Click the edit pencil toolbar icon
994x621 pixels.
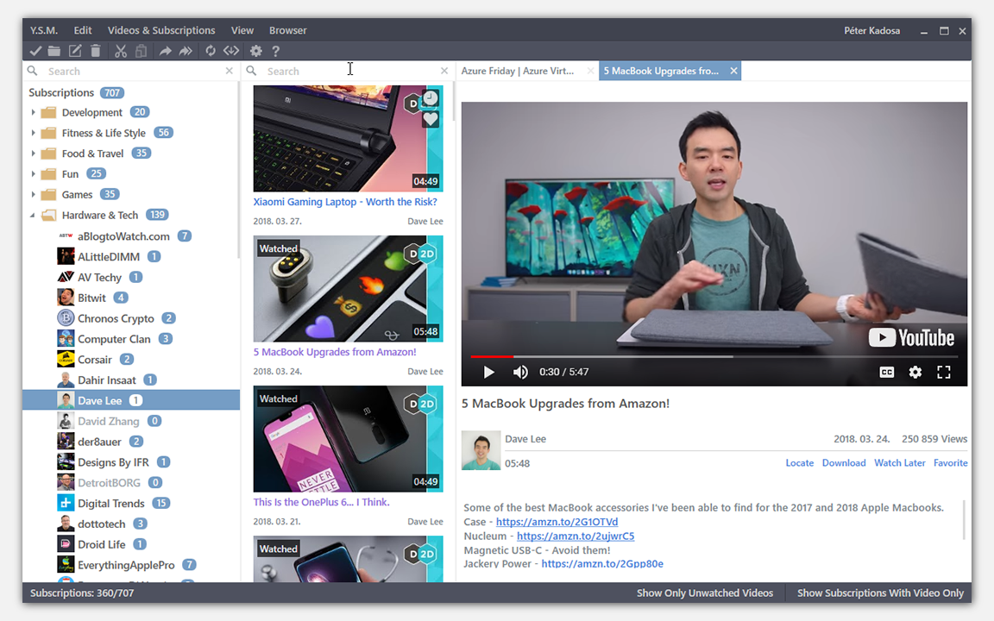75,51
